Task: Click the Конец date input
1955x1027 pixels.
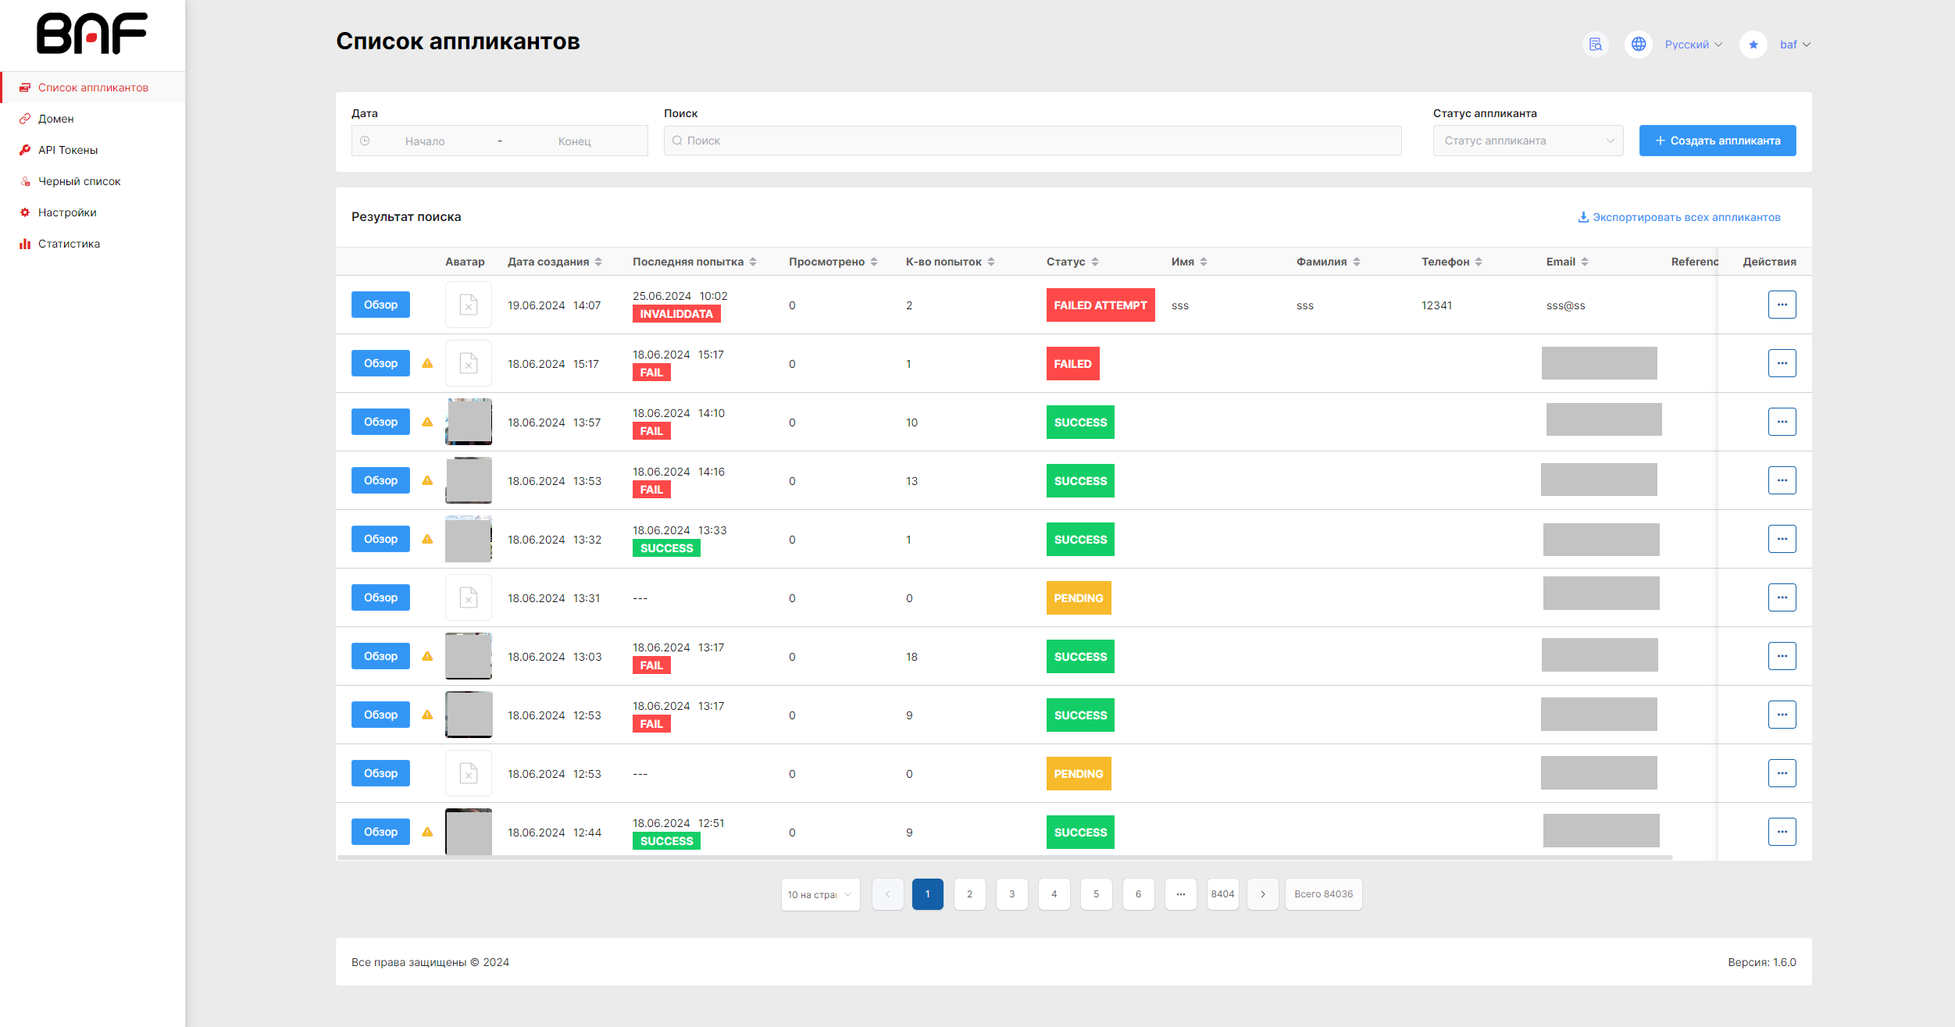Action: 574,141
